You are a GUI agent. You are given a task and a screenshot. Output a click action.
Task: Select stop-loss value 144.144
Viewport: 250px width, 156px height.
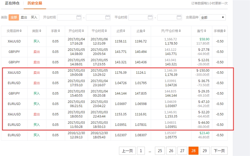click(x=121, y=93)
